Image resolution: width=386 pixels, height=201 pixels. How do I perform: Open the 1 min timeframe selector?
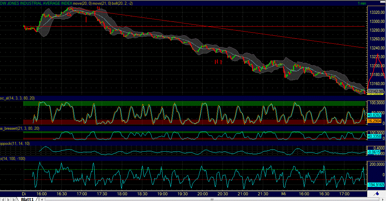click(x=363, y=3)
